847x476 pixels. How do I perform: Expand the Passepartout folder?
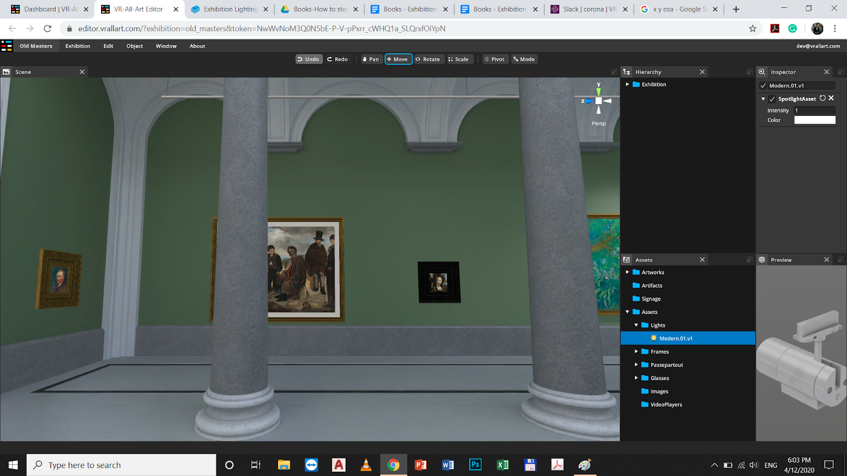tap(636, 365)
